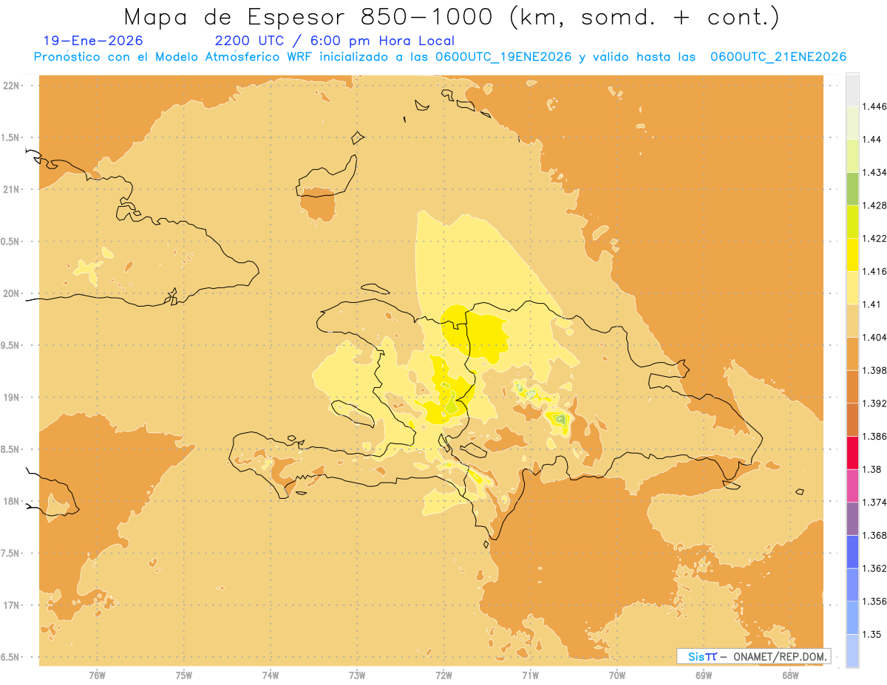887x685 pixels.
Task: Click the 73W longitude label
Action: [x=357, y=675]
